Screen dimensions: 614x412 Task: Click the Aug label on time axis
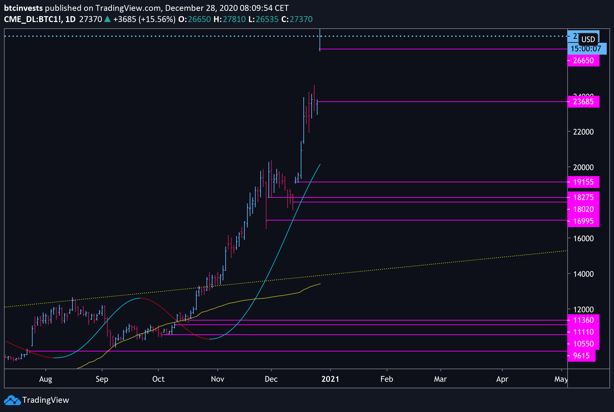45,379
